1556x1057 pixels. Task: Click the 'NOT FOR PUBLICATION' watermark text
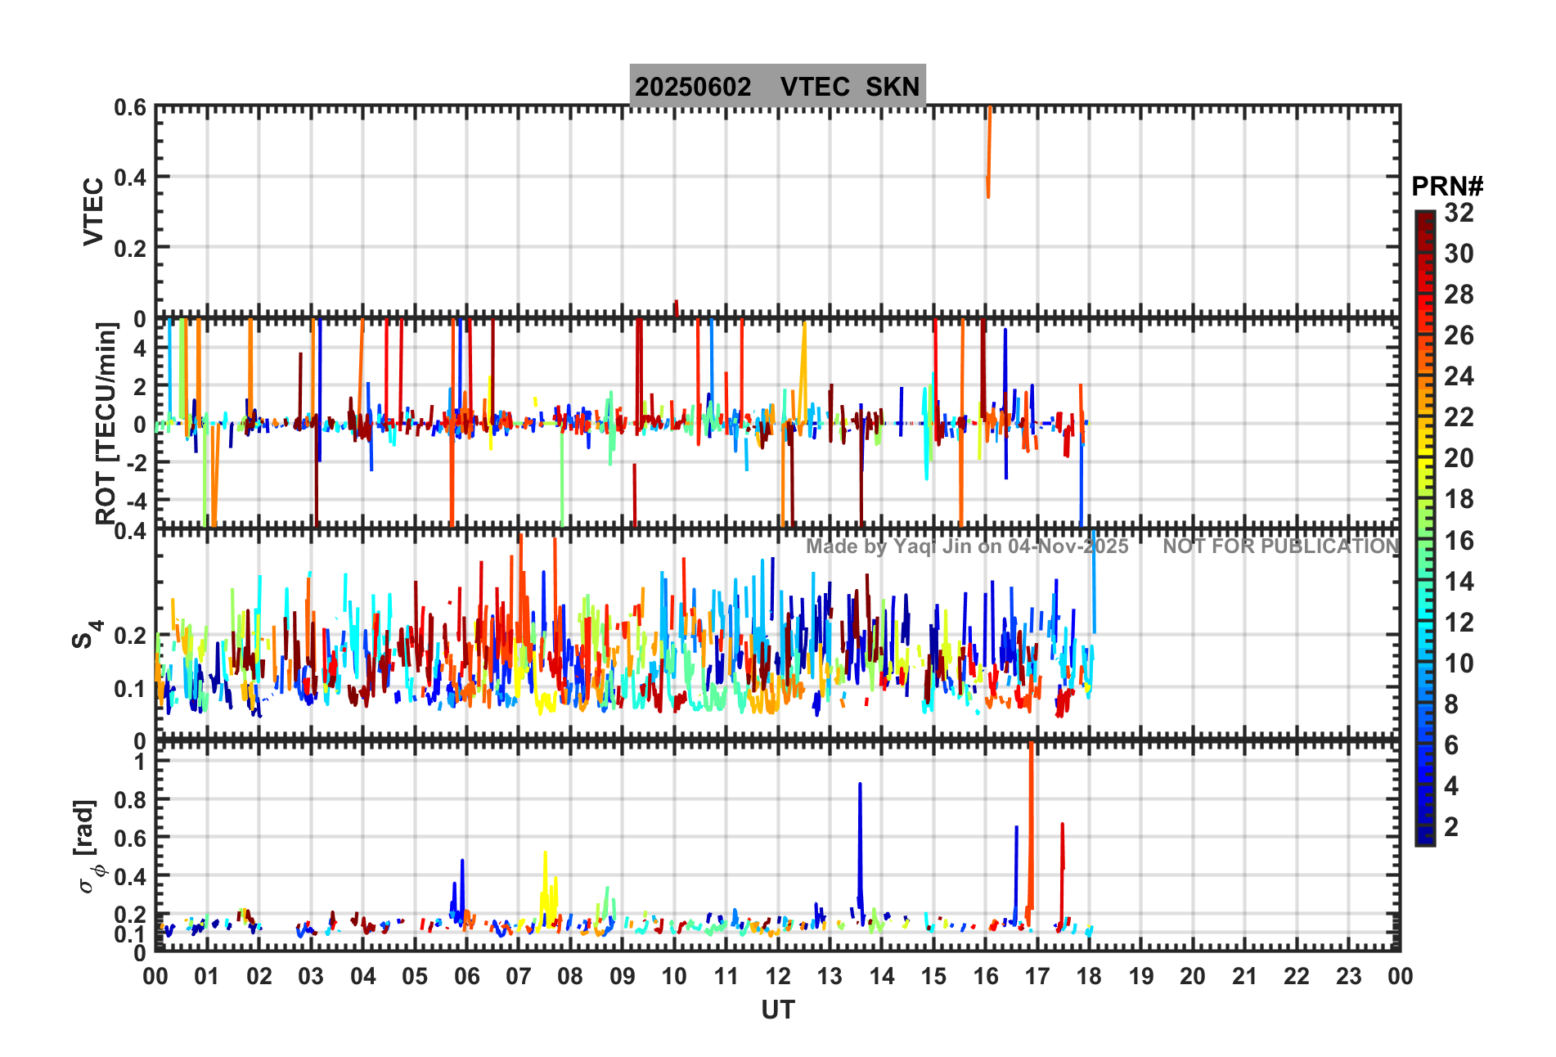click(x=1280, y=546)
